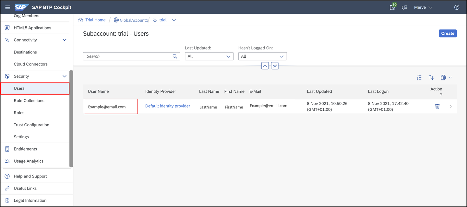Open the Last Updated dropdown
This screenshot has height=207, width=467.
pos(209,56)
